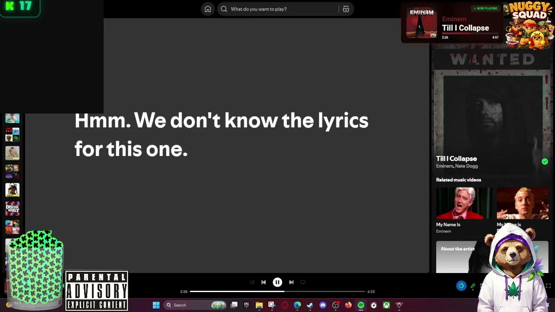Open Task View on taskbar
Screen dimensions: 555x312
[x=234, y=305]
